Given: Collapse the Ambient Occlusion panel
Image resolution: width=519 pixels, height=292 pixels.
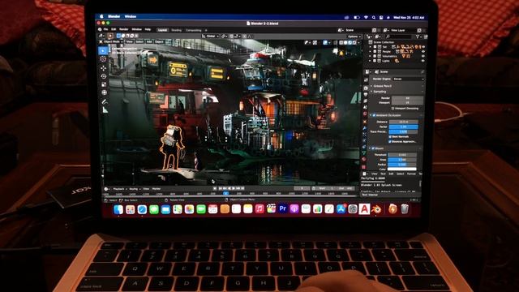Looking at the screenshot, I should tap(370, 115).
